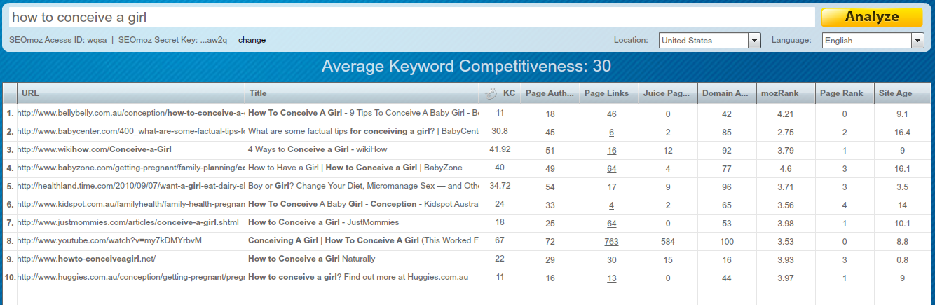
Task: Open page links count 13 for huggies
Action: (x=612, y=278)
